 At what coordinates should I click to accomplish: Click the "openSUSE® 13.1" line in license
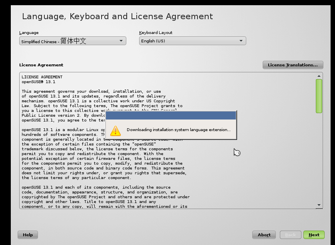[x=38, y=82]
